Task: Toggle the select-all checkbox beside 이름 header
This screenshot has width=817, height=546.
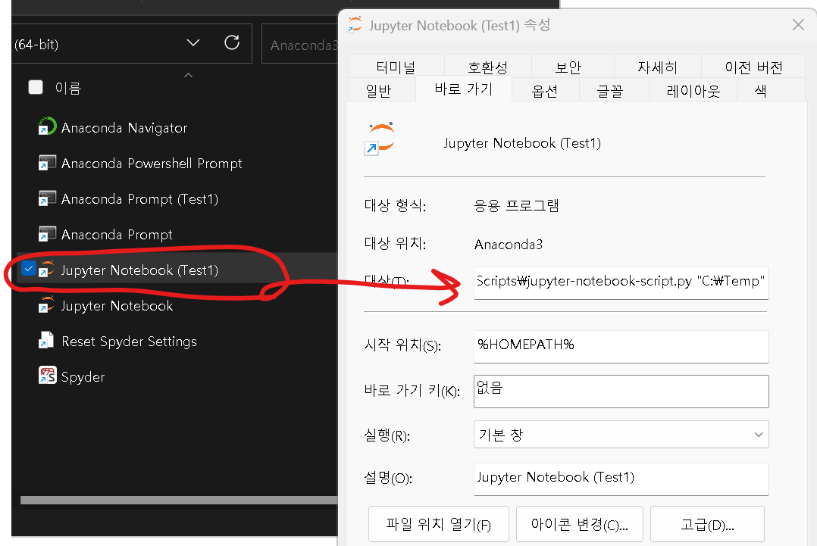Action: point(36,87)
